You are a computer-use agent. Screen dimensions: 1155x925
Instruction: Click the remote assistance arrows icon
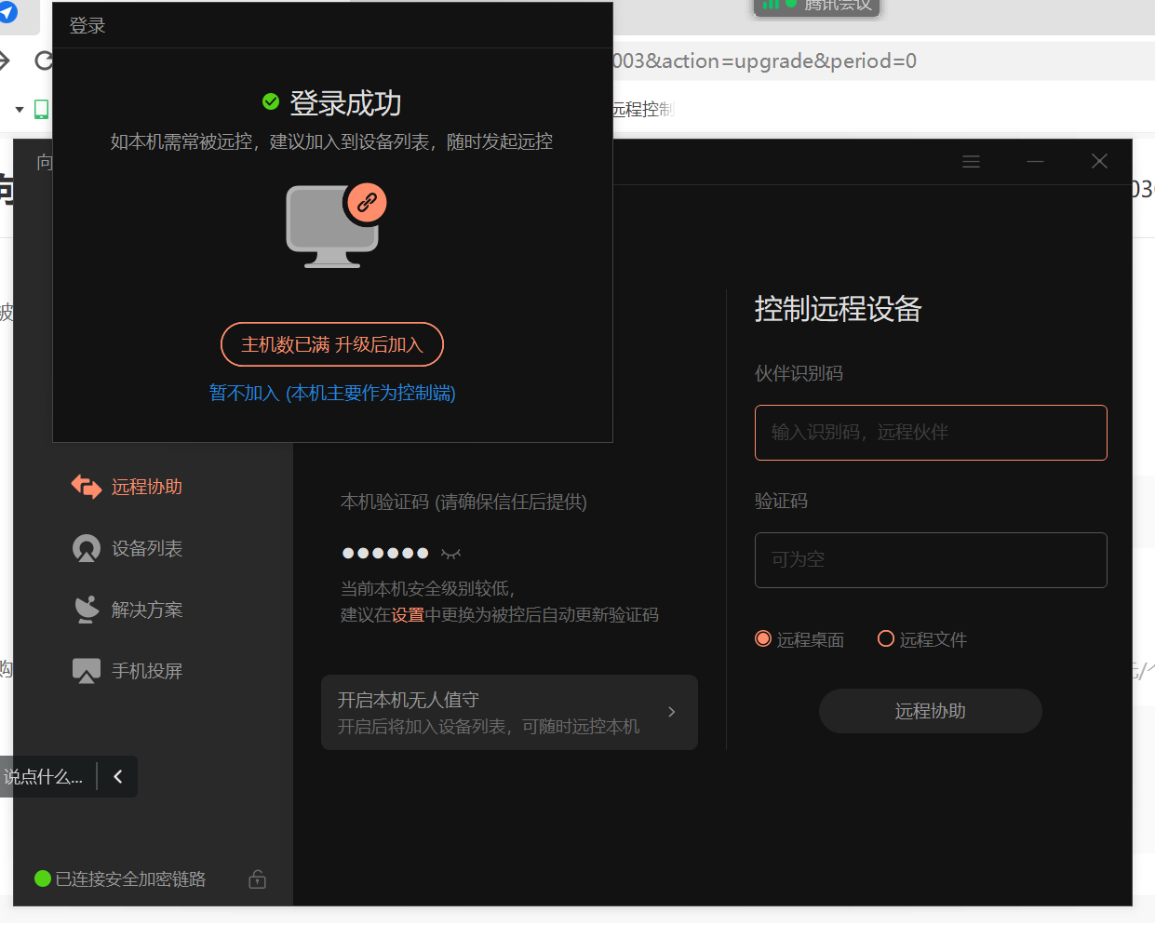pyautogui.click(x=87, y=487)
